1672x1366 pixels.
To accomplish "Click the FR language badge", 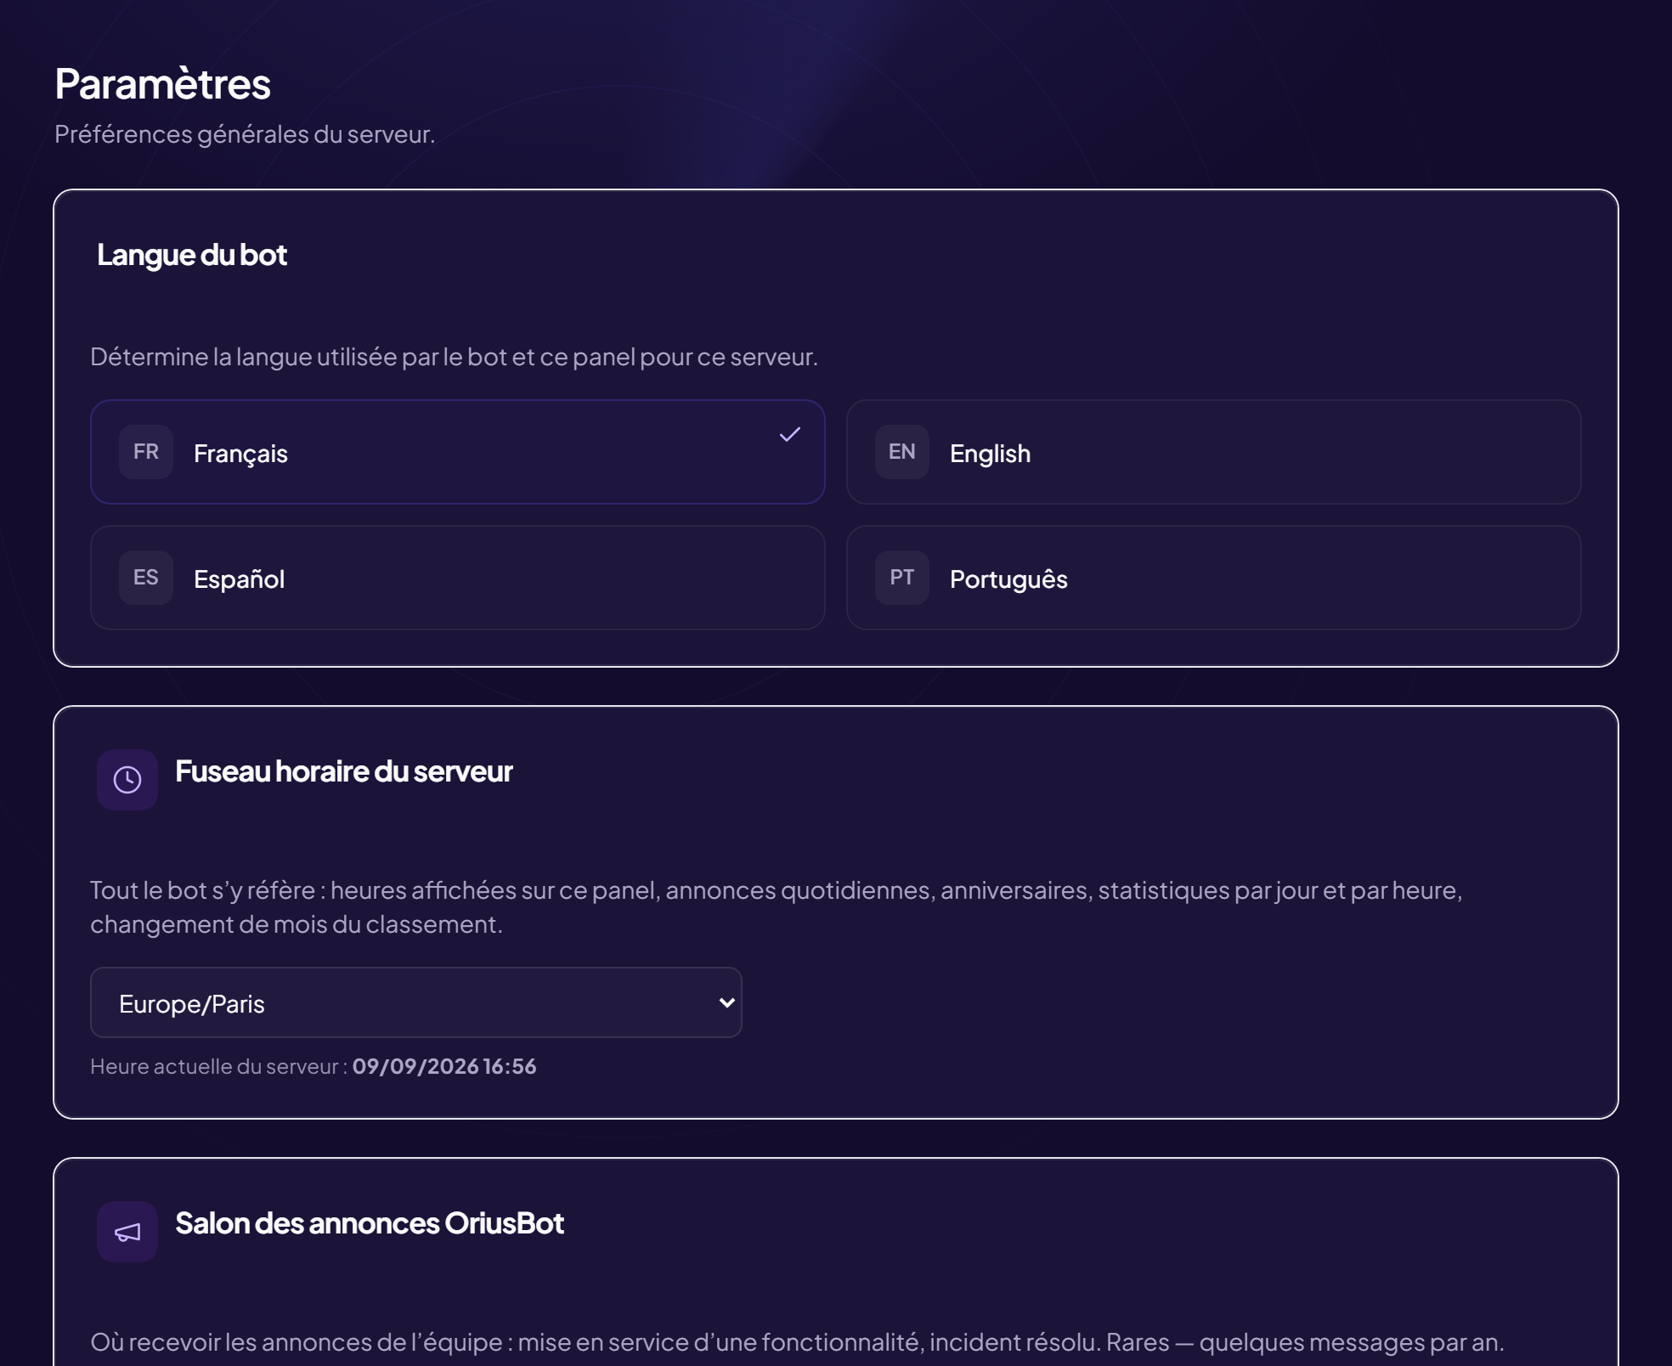I will 146,452.
